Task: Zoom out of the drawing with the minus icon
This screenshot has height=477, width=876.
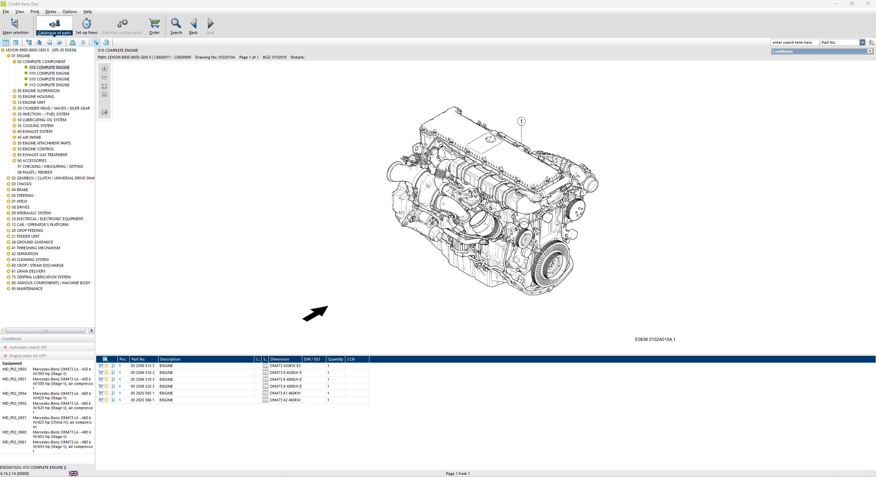Action: click(104, 76)
